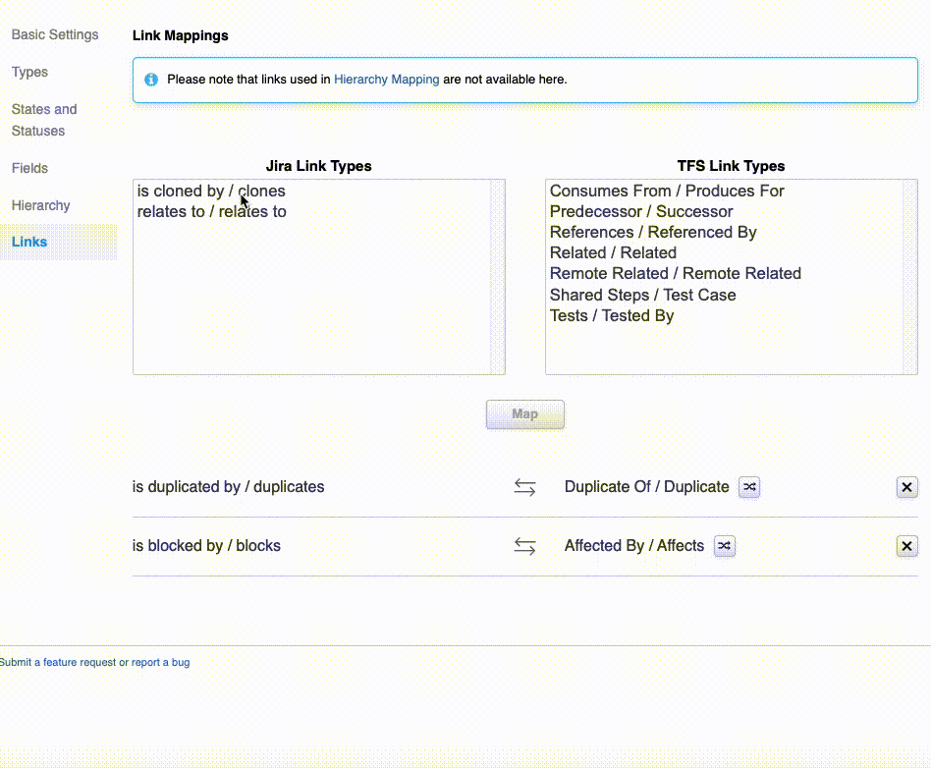The width and height of the screenshot is (931, 768).
Task: Open the Fields configuration page
Action: click(x=29, y=168)
